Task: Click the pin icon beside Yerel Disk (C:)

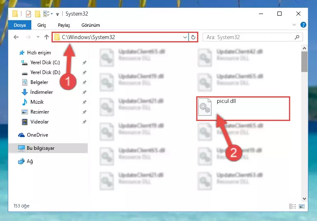Action: [x=85, y=63]
